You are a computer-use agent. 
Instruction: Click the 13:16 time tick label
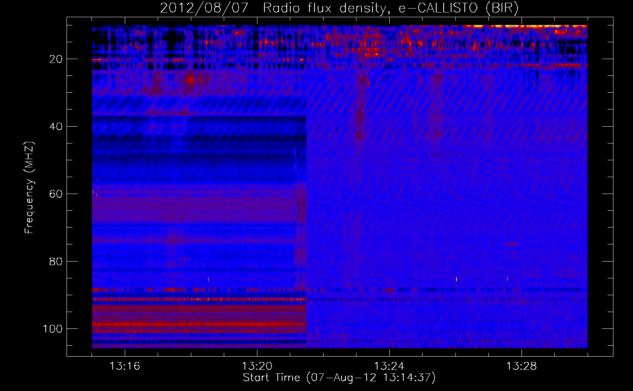click(125, 366)
